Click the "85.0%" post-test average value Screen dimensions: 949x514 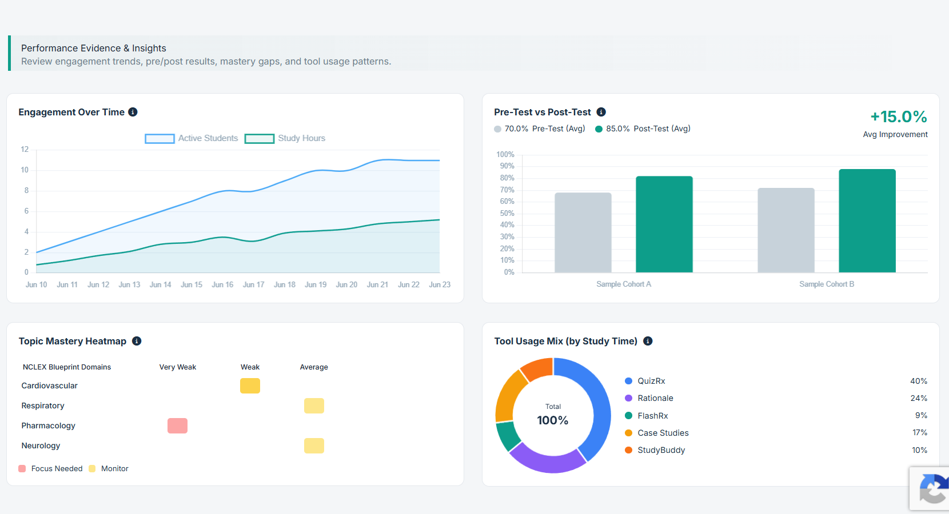618,129
